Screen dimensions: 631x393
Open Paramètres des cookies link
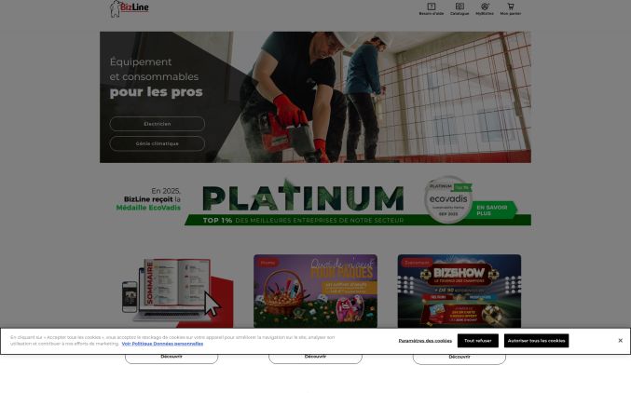[x=425, y=341]
